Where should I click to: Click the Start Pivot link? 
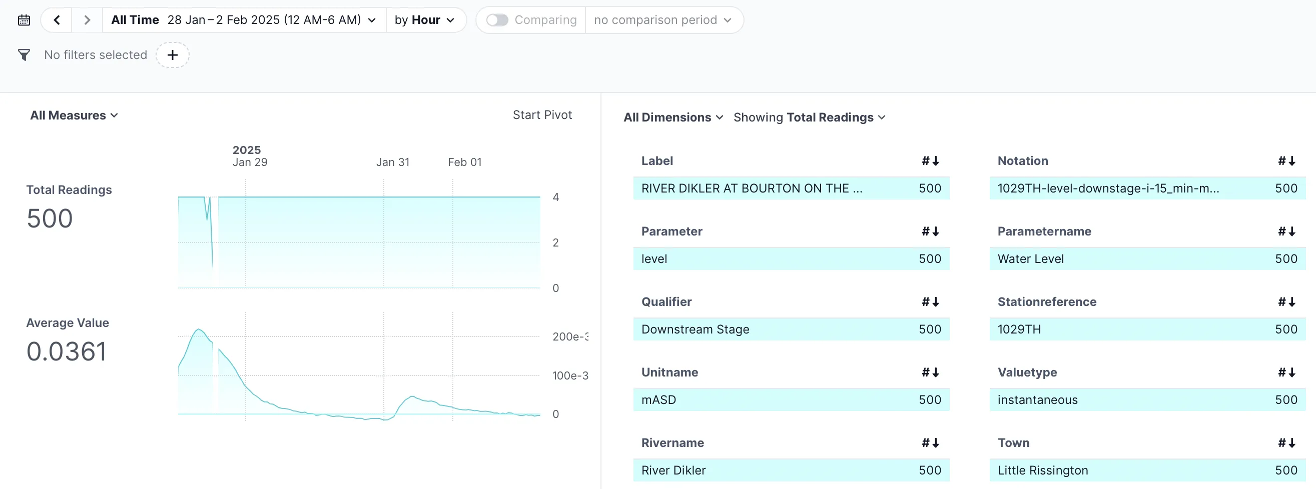pos(542,115)
